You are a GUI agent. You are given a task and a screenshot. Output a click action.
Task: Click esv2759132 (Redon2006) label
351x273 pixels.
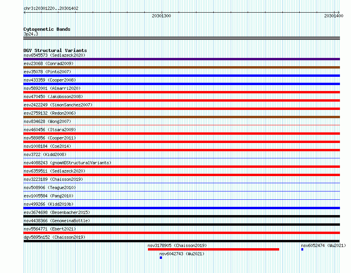(x=50, y=113)
